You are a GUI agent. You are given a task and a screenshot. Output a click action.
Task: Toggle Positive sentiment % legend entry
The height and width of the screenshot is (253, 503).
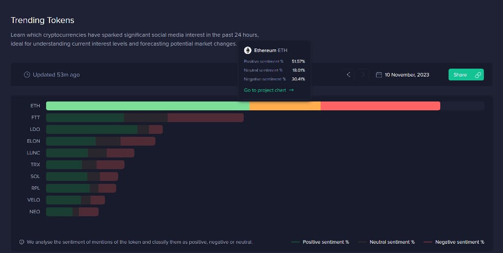pyautogui.click(x=320, y=242)
